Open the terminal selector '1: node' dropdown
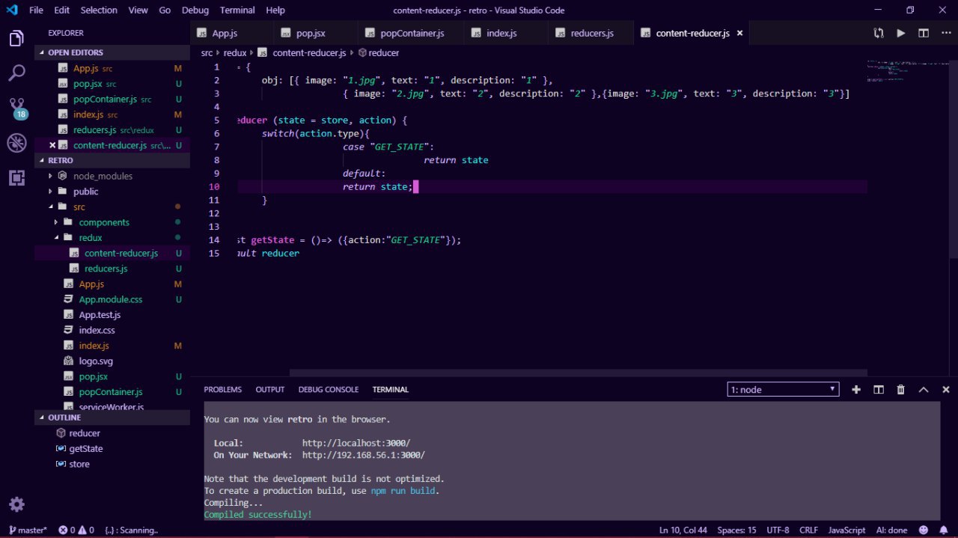Screen dimensions: 958x538 pyautogui.click(x=783, y=389)
